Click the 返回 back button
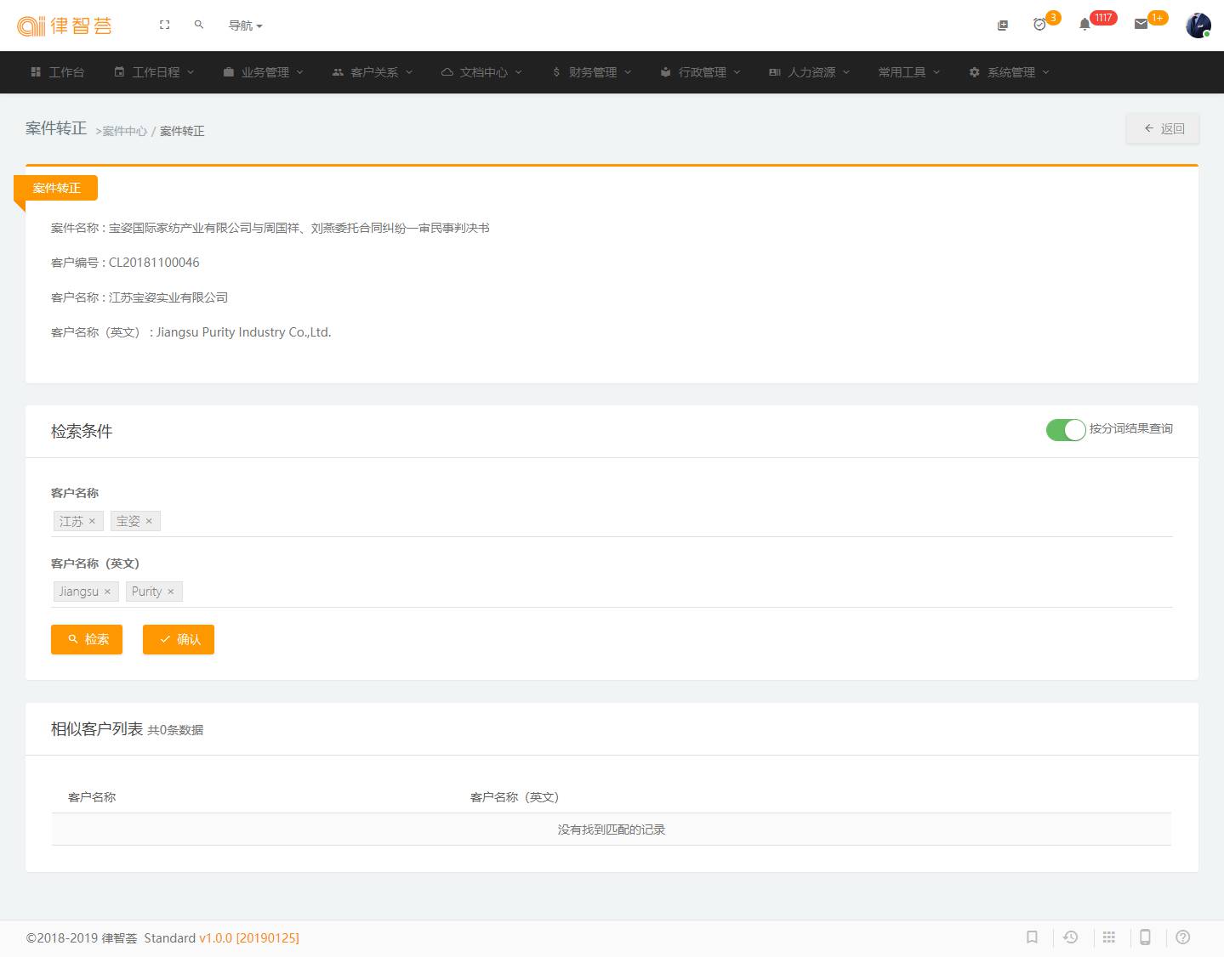 coord(1164,128)
